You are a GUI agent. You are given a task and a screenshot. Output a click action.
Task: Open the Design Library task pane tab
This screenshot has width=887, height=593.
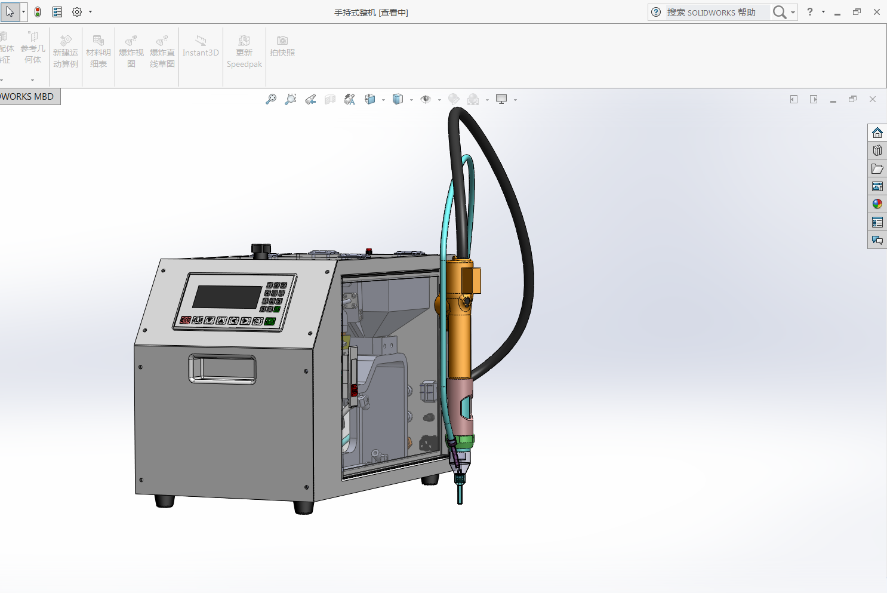(877, 150)
